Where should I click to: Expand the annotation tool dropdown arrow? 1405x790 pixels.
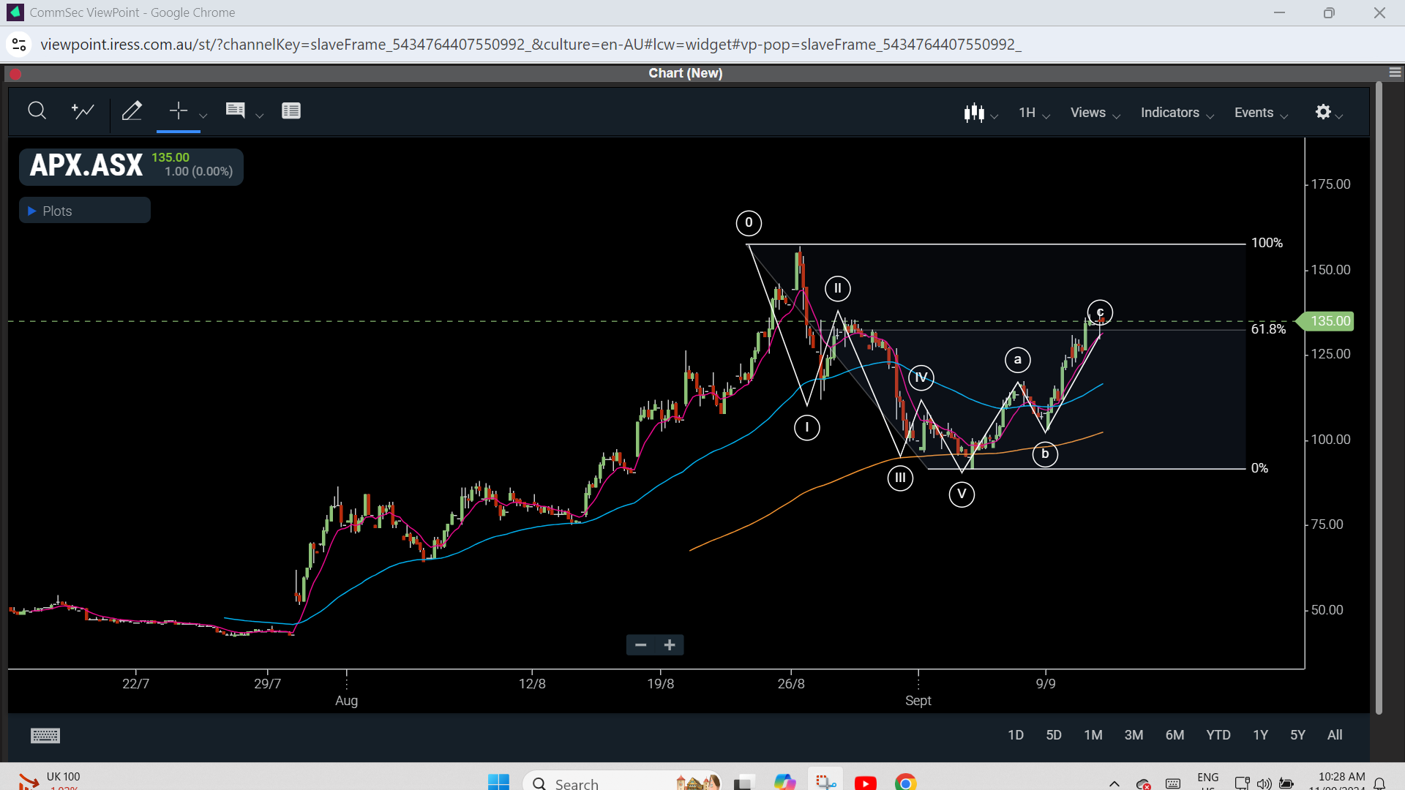[259, 116]
